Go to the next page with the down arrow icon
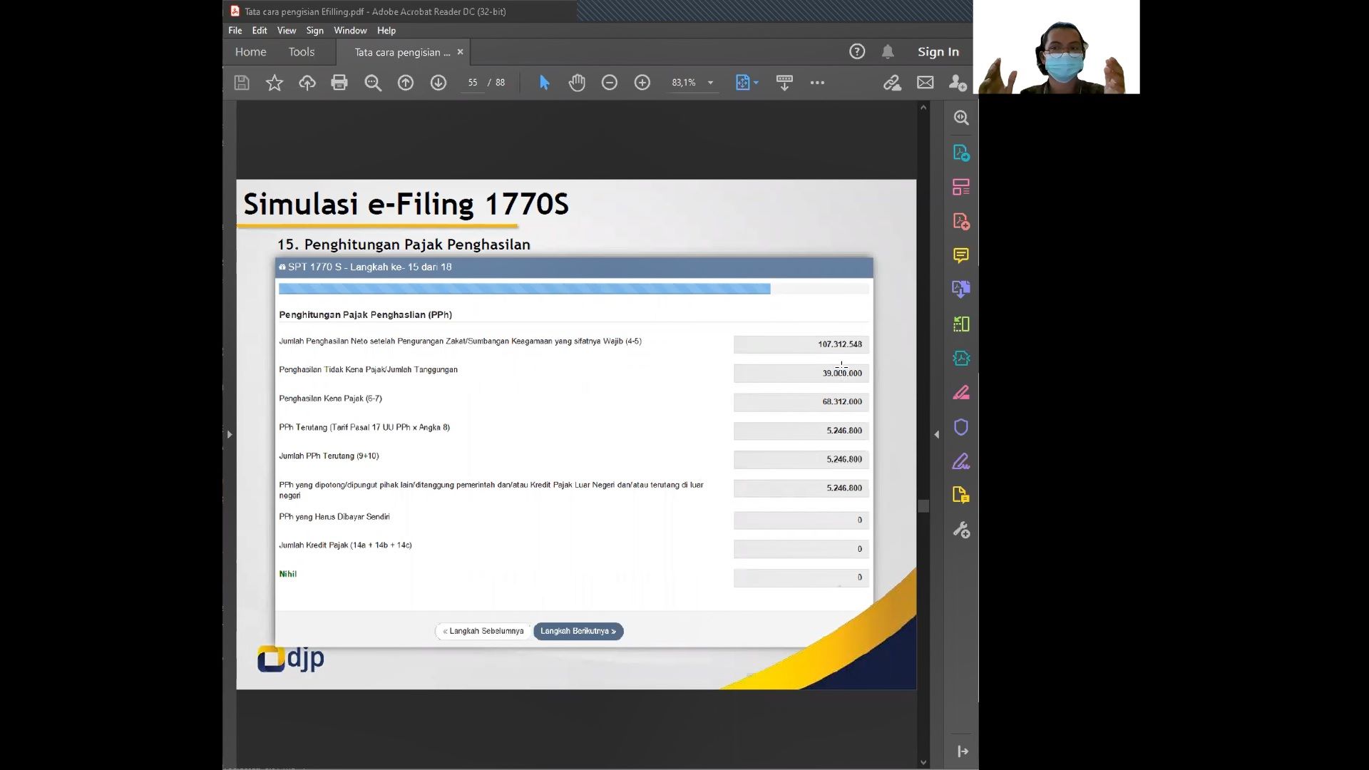 tap(439, 83)
